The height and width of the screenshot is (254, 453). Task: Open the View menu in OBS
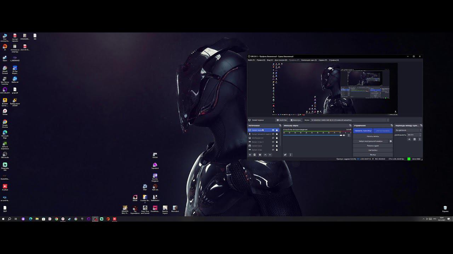[x=270, y=60]
